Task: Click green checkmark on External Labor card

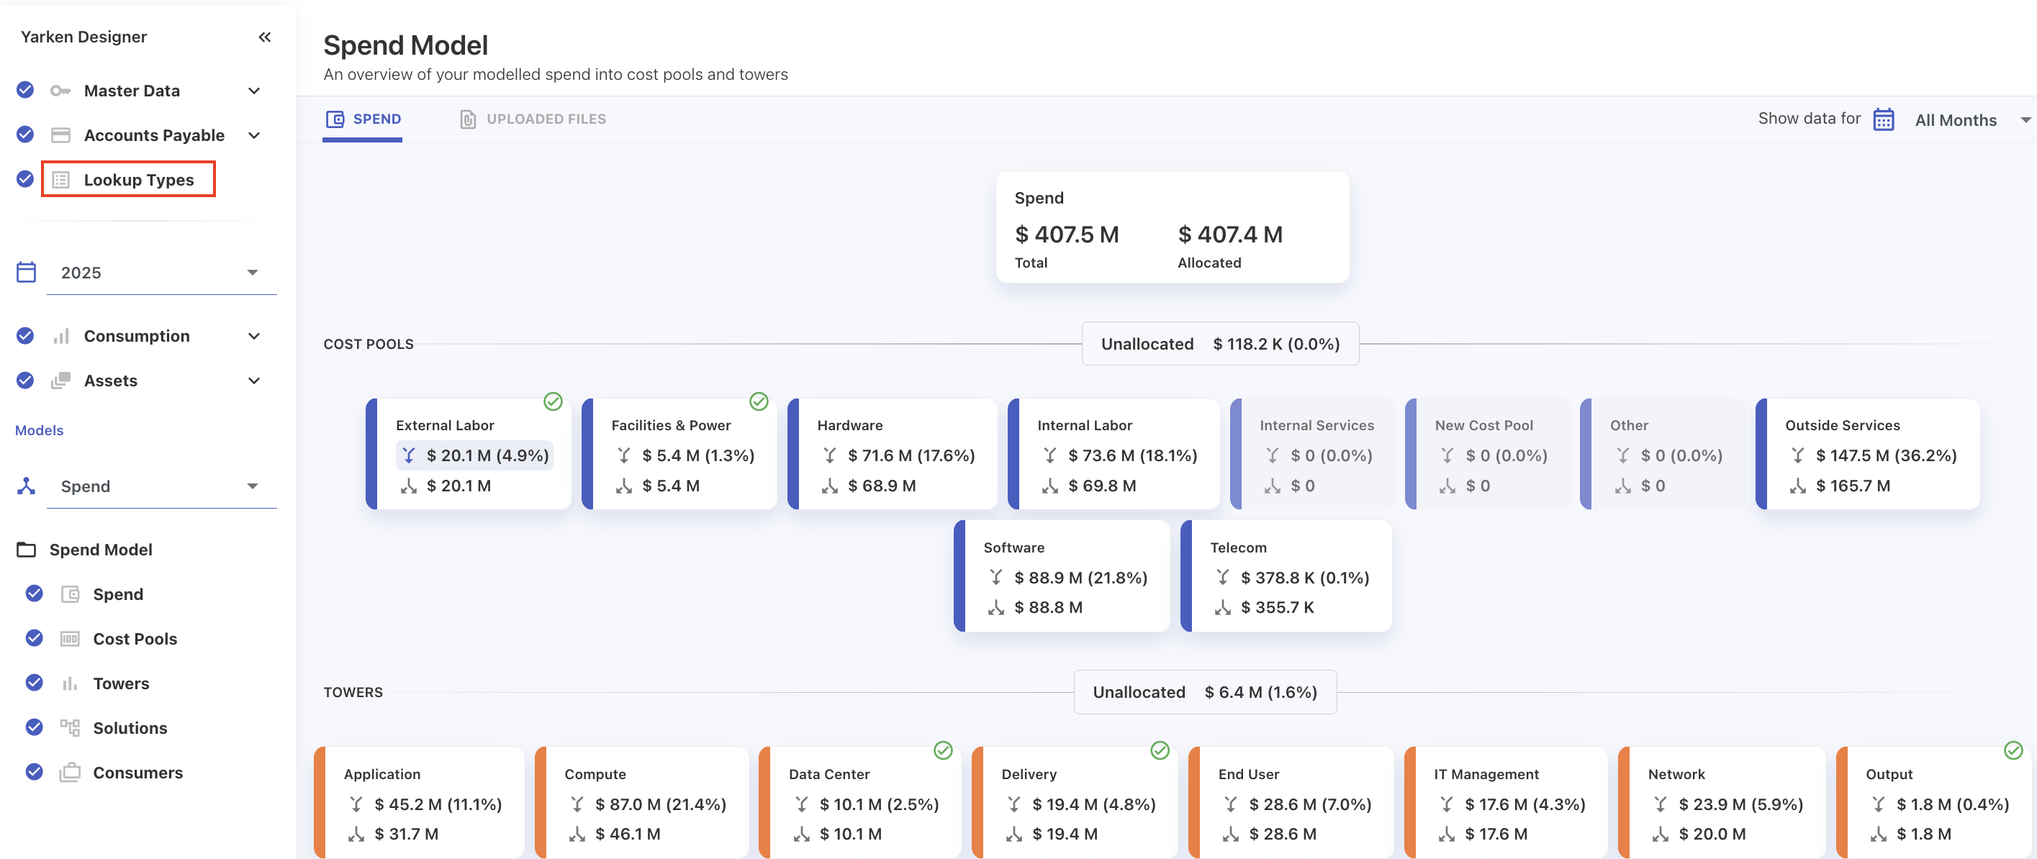Action: click(x=553, y=401)
